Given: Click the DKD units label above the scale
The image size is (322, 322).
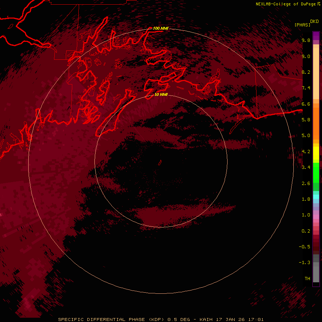Looking at the screenshot, I should coord(314,21).
